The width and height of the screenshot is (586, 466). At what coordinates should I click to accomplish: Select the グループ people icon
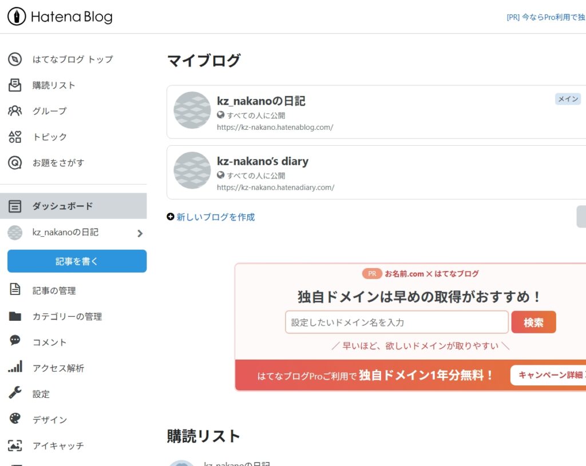[15, 111]
